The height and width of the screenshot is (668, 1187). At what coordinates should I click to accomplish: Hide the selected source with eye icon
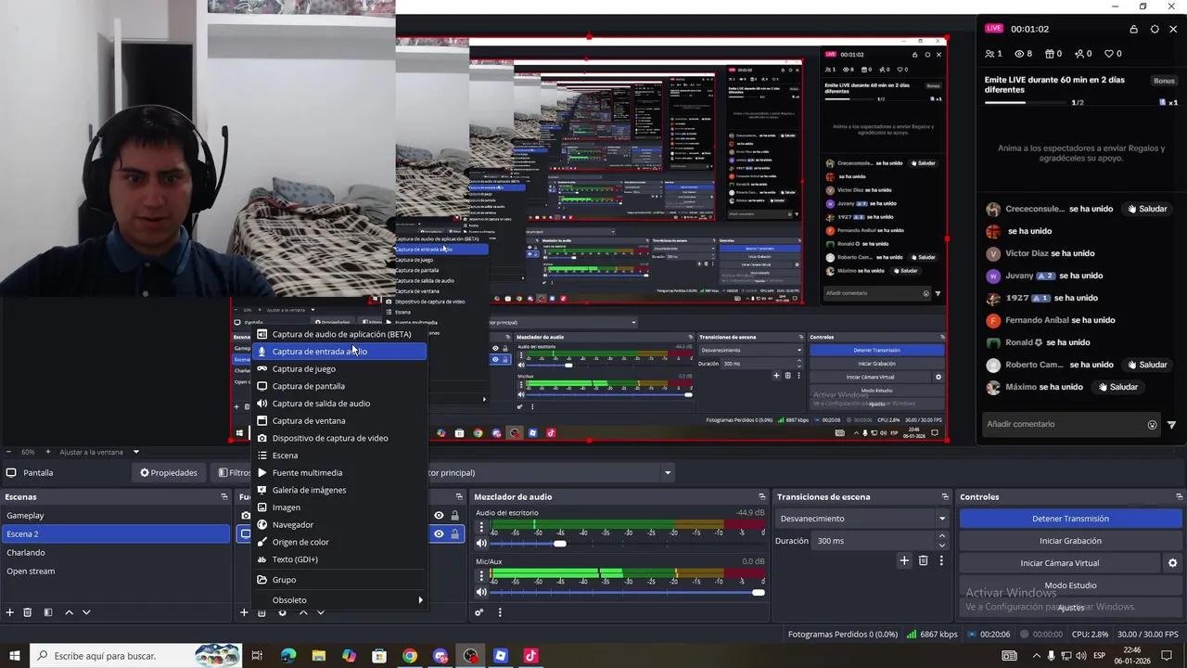click(x=440, y=533)
